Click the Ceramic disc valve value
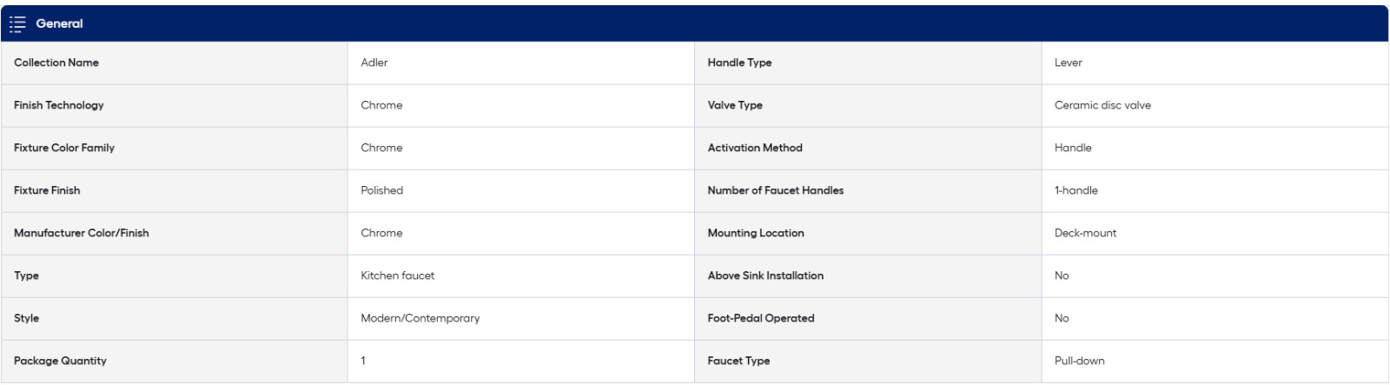Screen dimensions: 1390x385 (1102, 105)
